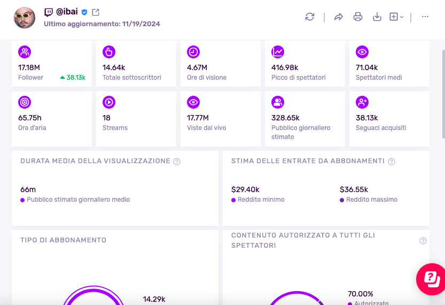This screenshot has width=445, height=305.
Task: Open the add-to-list plus dropdown
Action: [396, 17]
